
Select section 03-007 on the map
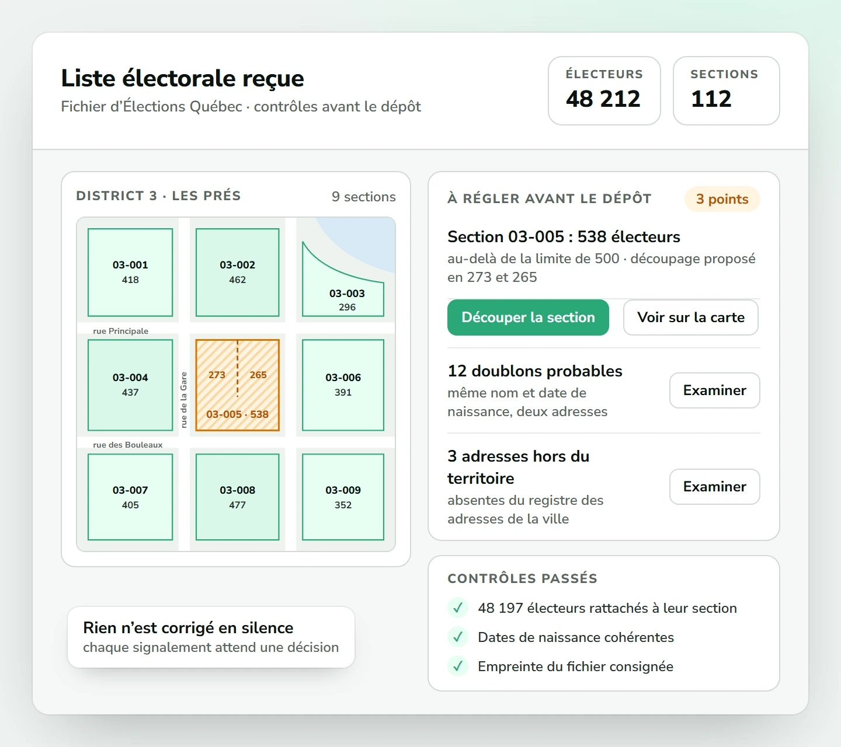click(x=130, y=497)
